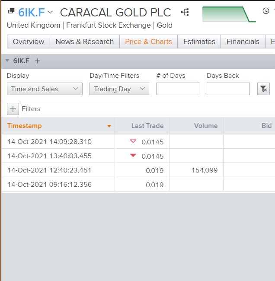Collapse the 6IK.F section triangle
The width and height of the screenshot is (275, 281).
[x=7, y=61]
